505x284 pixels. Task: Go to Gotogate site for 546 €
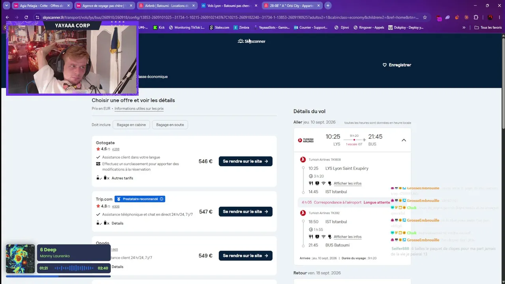point(245,161)
